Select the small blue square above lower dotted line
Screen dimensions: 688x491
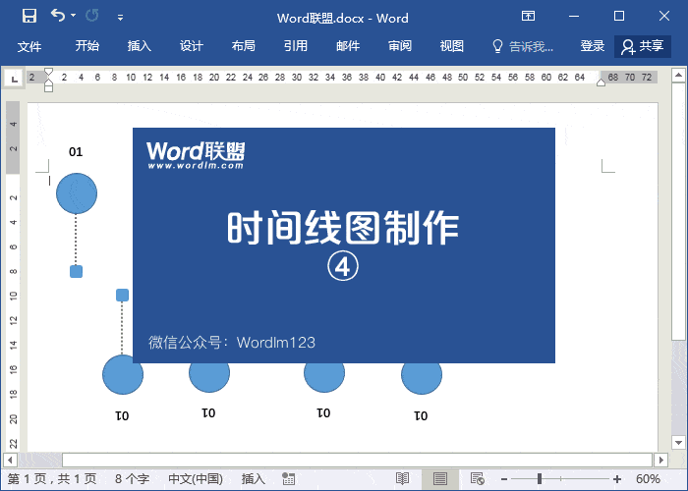coord(122,295)
